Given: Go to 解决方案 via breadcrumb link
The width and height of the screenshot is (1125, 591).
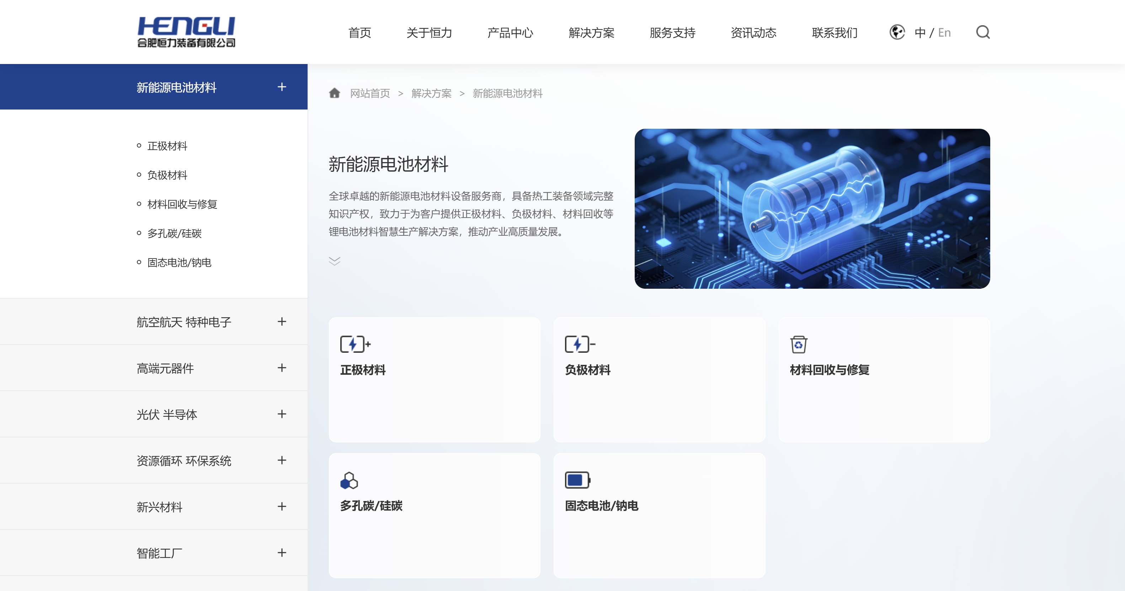Looking at the screenshot, I should click(432, 94).
